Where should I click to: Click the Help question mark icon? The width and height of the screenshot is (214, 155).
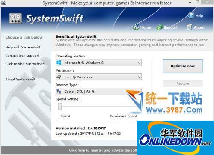[x=191, y=15]
